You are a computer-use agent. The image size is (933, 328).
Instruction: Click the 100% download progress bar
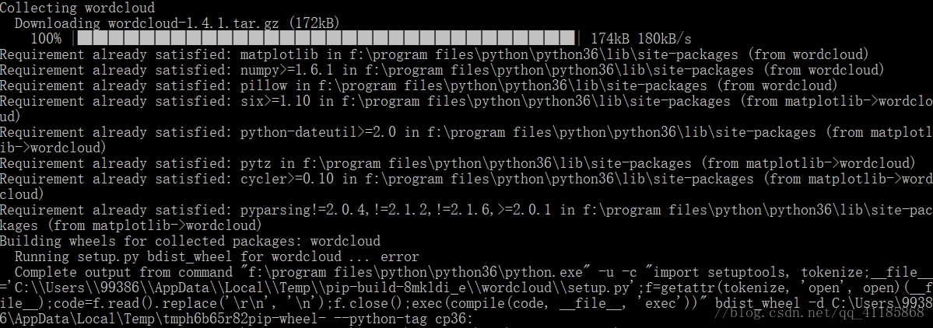[326, 39]
